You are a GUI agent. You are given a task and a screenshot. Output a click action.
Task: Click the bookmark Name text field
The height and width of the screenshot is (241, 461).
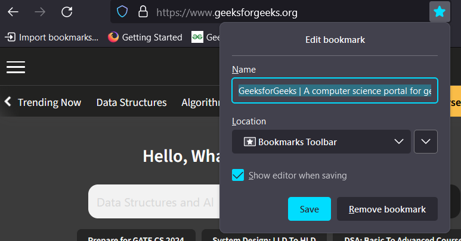(334, 91)
